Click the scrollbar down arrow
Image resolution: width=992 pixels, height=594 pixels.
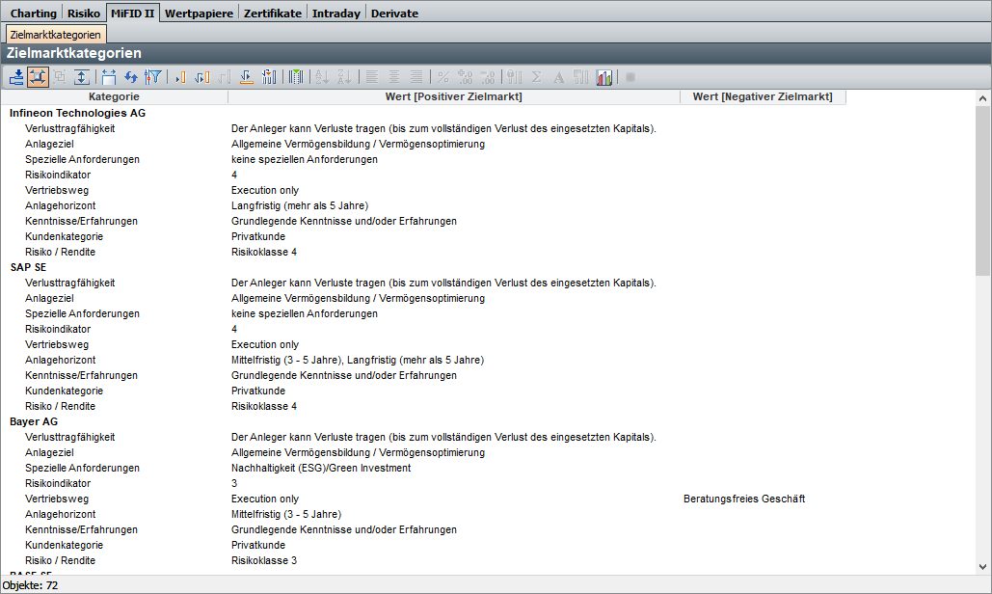point(982,567)
